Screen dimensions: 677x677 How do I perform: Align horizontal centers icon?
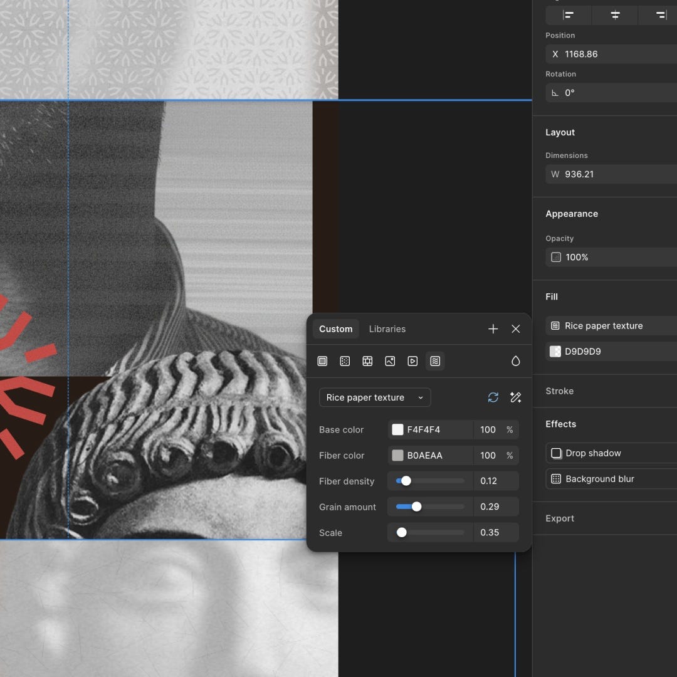coord(616,15)
